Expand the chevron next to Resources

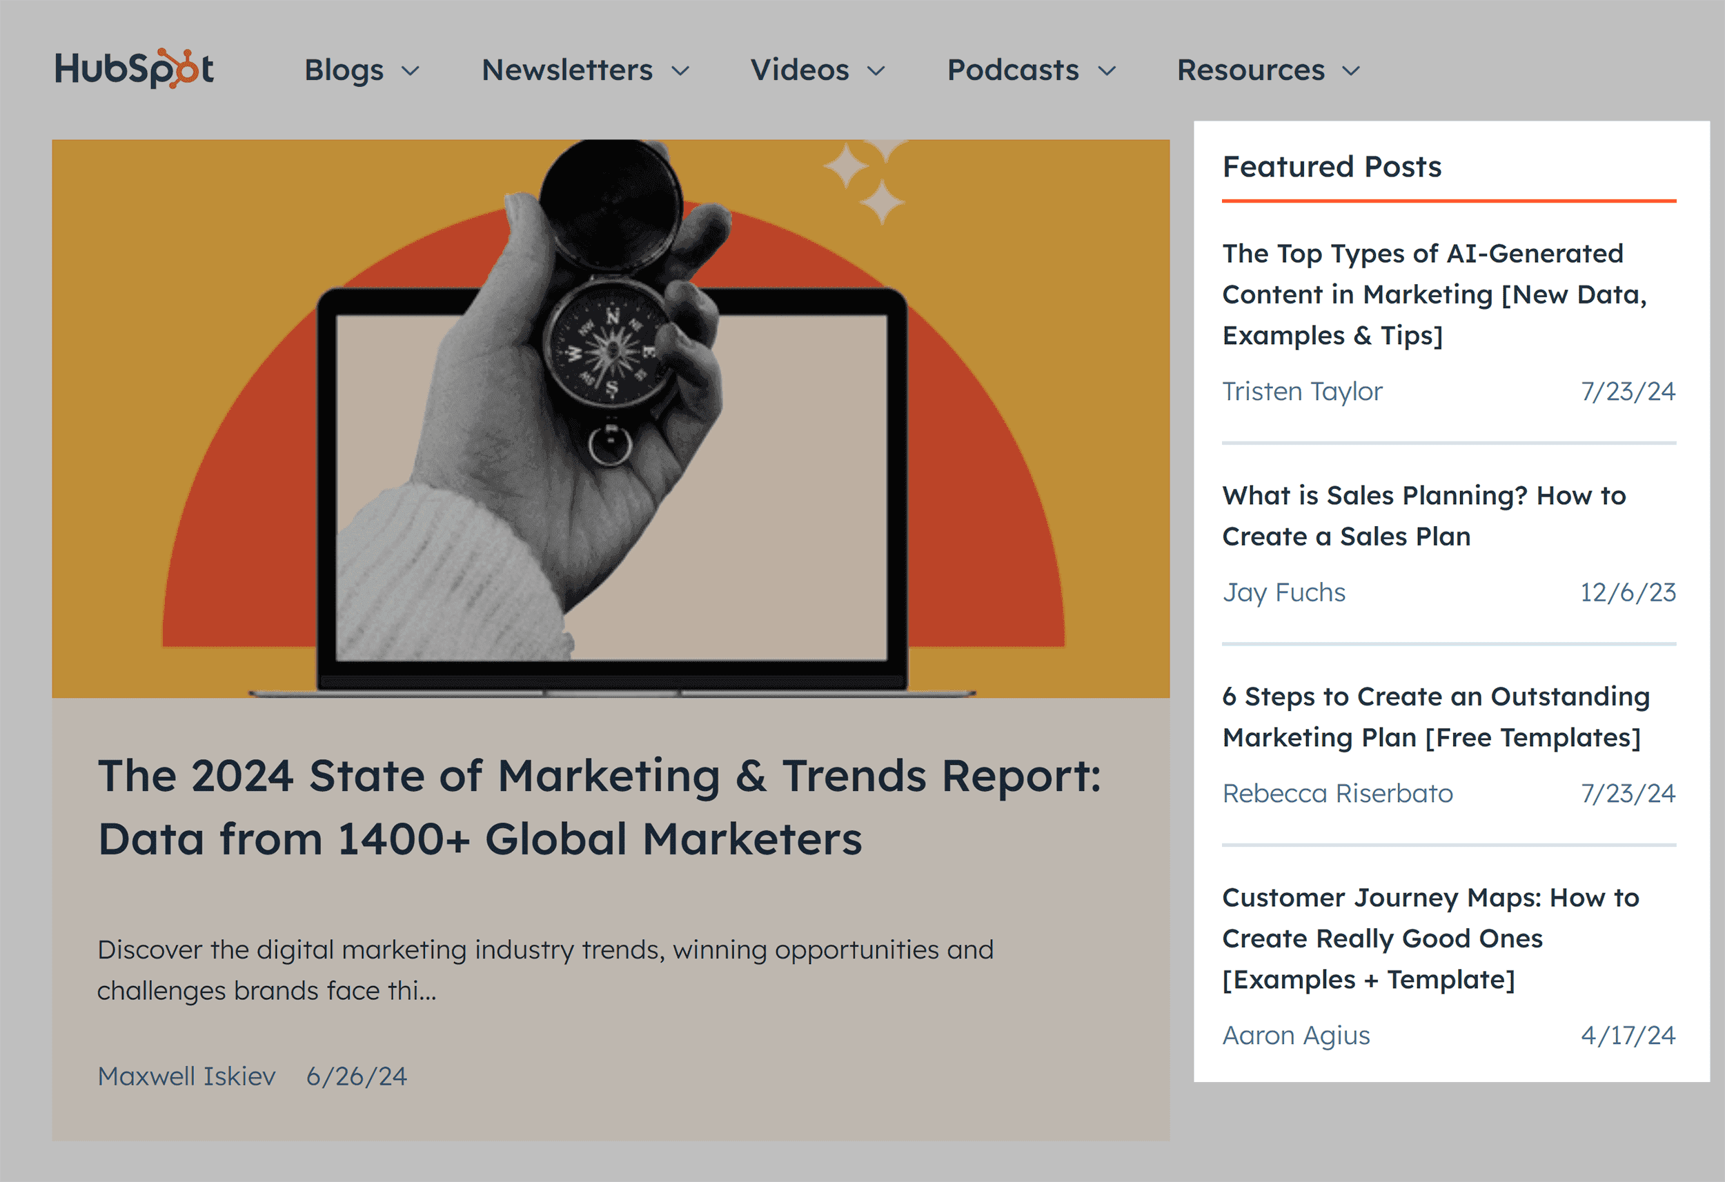pyautogui.click(x=1352, y=71)
